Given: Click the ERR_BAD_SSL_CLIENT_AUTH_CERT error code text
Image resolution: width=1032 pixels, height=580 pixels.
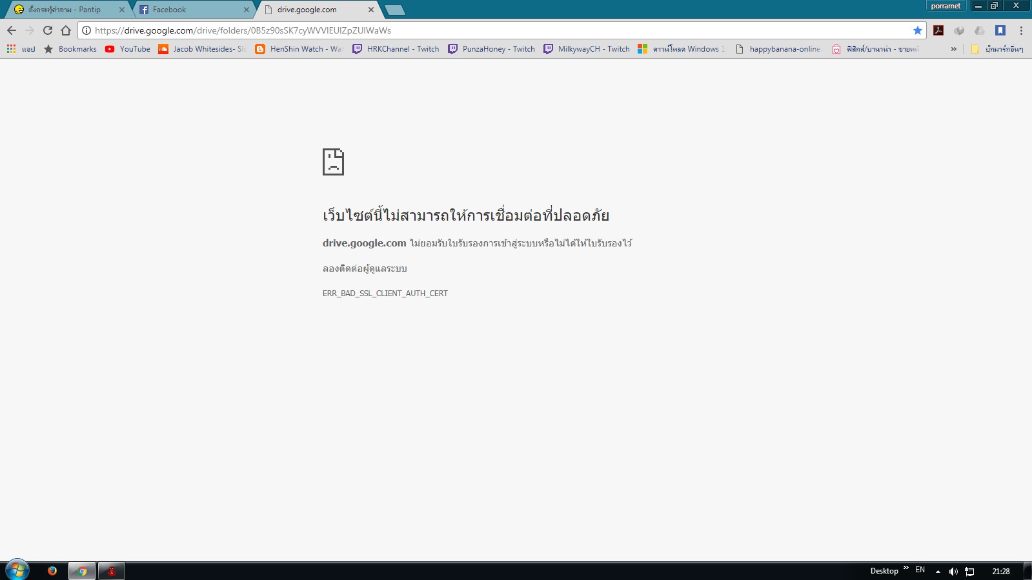Looking at the screenshot, I should coord(385,294).
